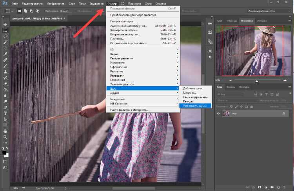The width and height of the screenshot is (294, 191).
Task: Open the tool preset picker dropdown
Action: click(x=9, y=11)
